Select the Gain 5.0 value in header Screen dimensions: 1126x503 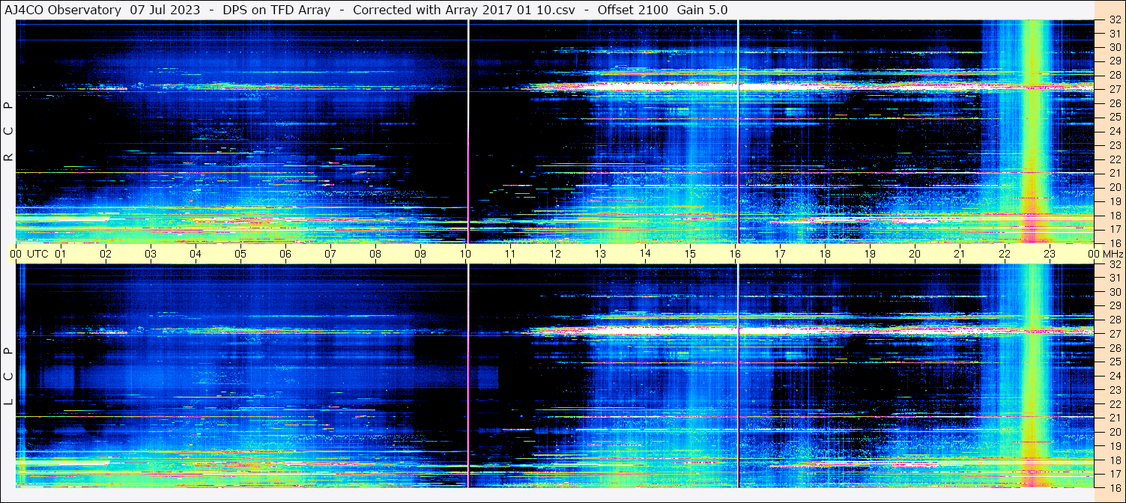(x=702, y=10)
